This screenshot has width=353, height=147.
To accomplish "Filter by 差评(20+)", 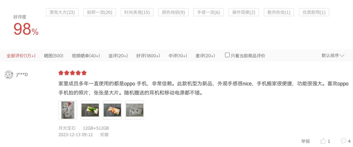I will coord(205,56).
